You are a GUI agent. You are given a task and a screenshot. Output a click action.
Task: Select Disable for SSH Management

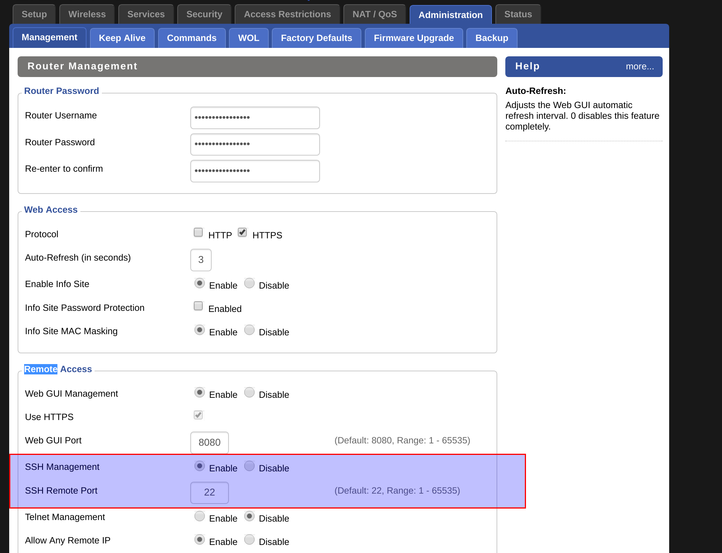tap(249, 466)
